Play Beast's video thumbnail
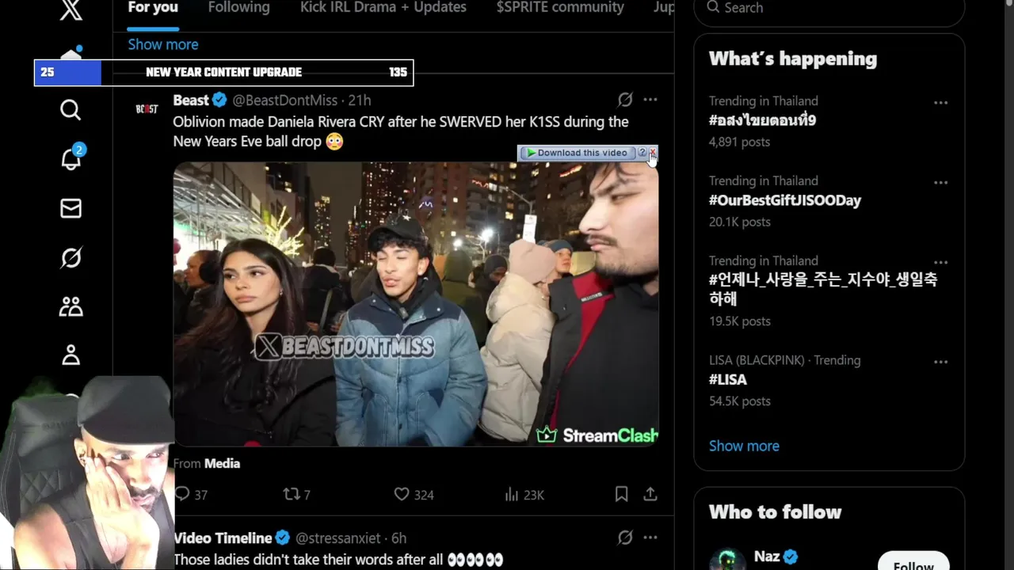The image size is (1014, 570). click(416, 304)
